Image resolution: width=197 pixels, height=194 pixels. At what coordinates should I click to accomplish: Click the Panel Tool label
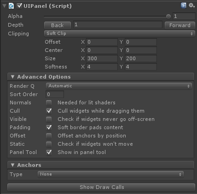(23, 152)
